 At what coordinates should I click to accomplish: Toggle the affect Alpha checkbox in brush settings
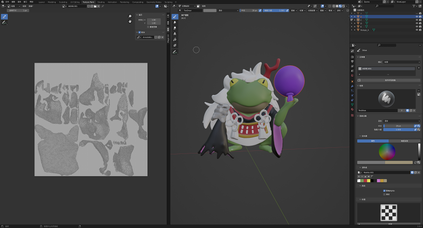pos(385,191)
